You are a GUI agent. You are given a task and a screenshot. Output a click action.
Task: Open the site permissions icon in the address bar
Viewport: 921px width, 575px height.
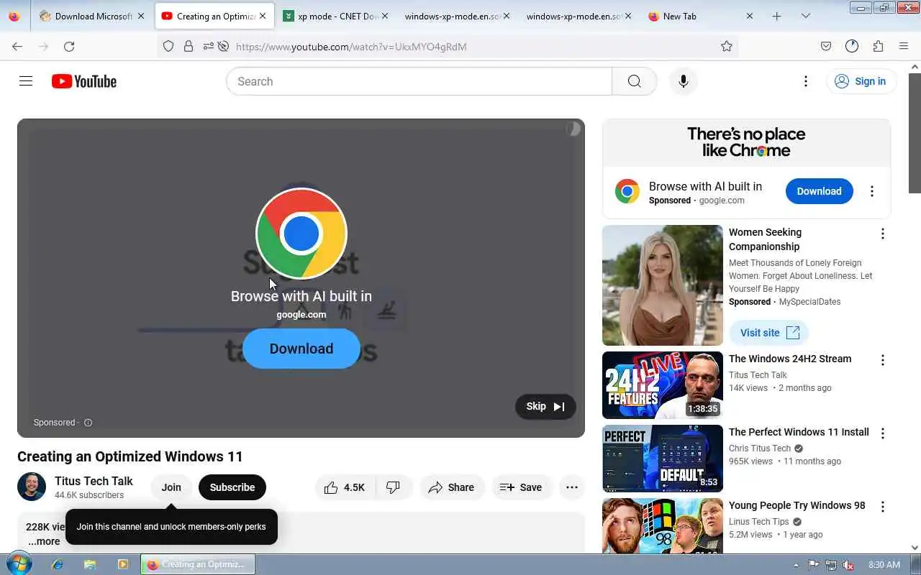208,46
